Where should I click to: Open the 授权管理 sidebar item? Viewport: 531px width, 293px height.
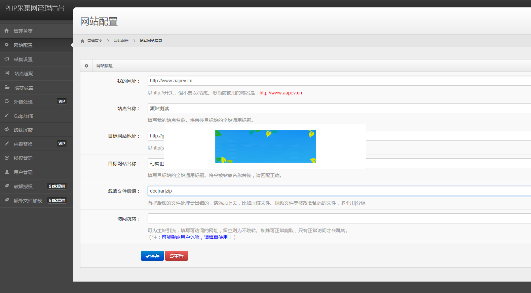click(x=23, y=158)
